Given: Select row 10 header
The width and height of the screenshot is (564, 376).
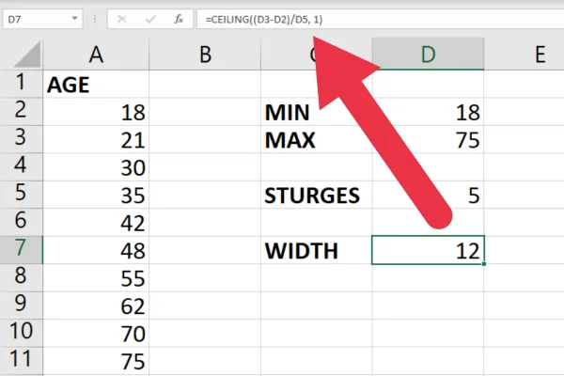Looking at the screenshot, I should [x=21, y=333].
